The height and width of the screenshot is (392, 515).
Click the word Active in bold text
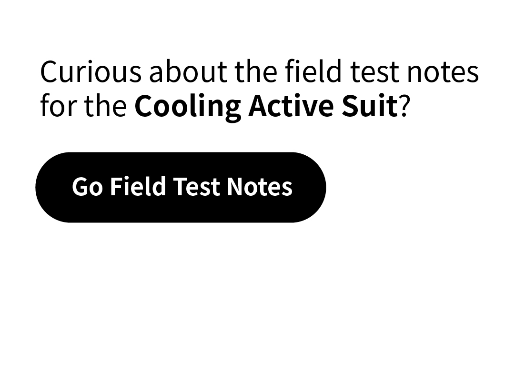coord(292,105)
